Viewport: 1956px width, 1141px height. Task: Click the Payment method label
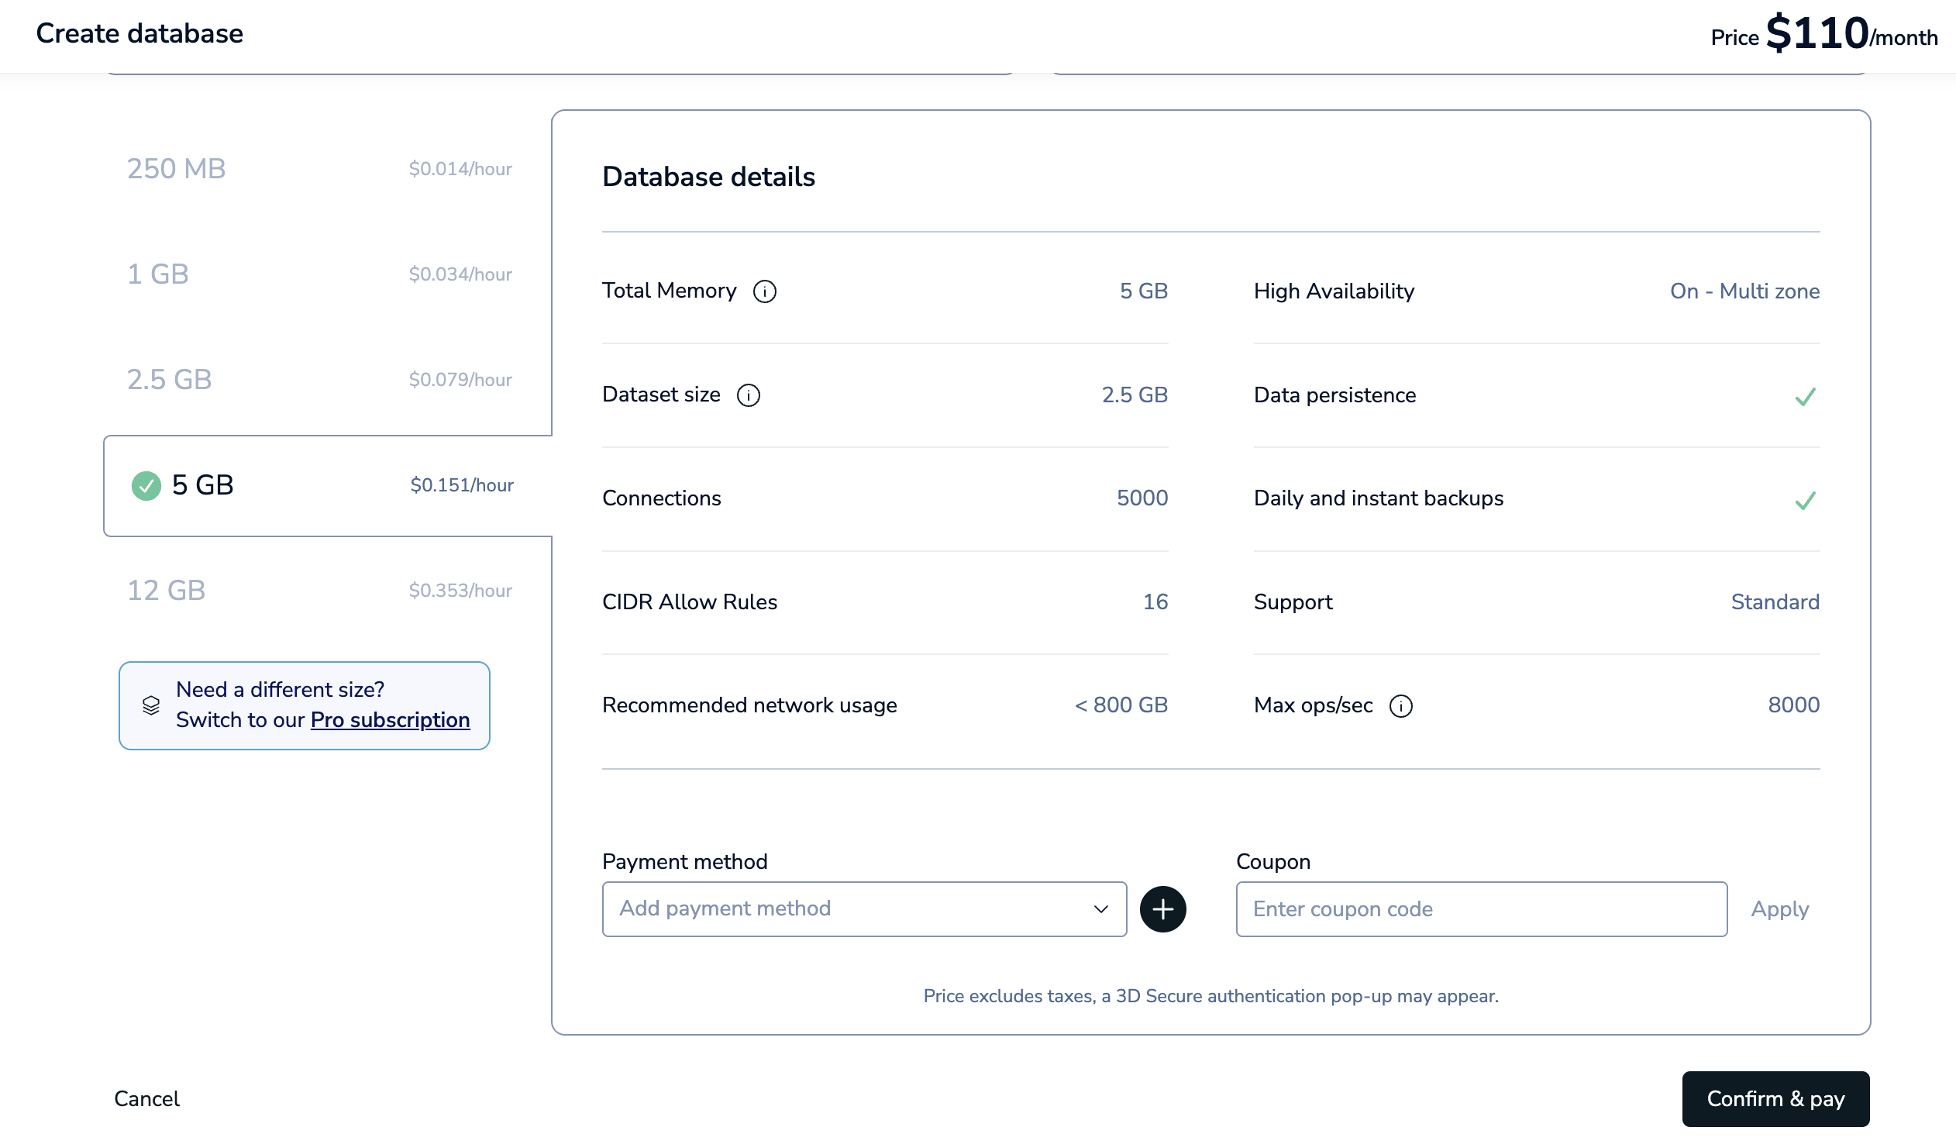[x=684, y=863]
